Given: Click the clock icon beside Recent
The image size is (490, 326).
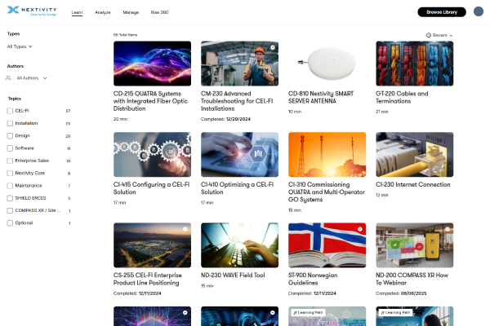Looking at the screenshot, I should tap(429, 36).
